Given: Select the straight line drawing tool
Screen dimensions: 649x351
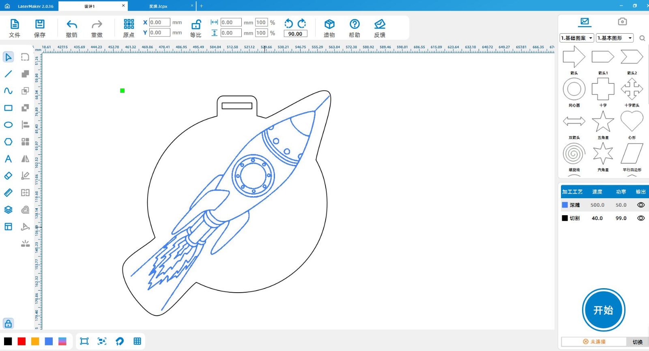Looking at the screenshot, I should (x=8, y=74).
